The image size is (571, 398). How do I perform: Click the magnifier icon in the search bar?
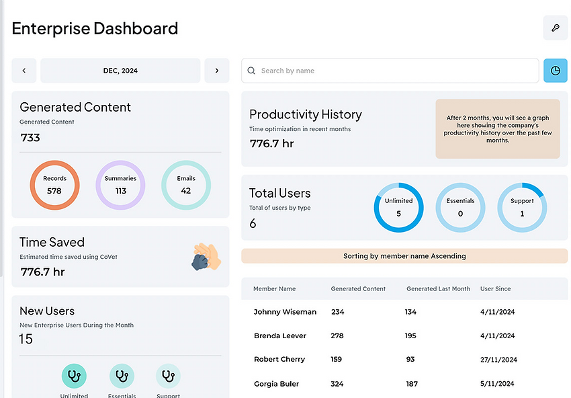pyautogui.click(x=250, y=70)
